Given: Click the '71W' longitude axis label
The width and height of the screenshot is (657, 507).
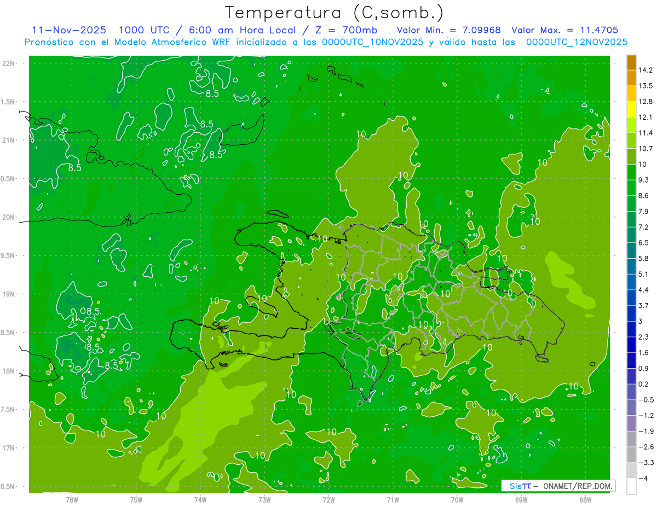Looking at the screenshot, I should [393, 499].
